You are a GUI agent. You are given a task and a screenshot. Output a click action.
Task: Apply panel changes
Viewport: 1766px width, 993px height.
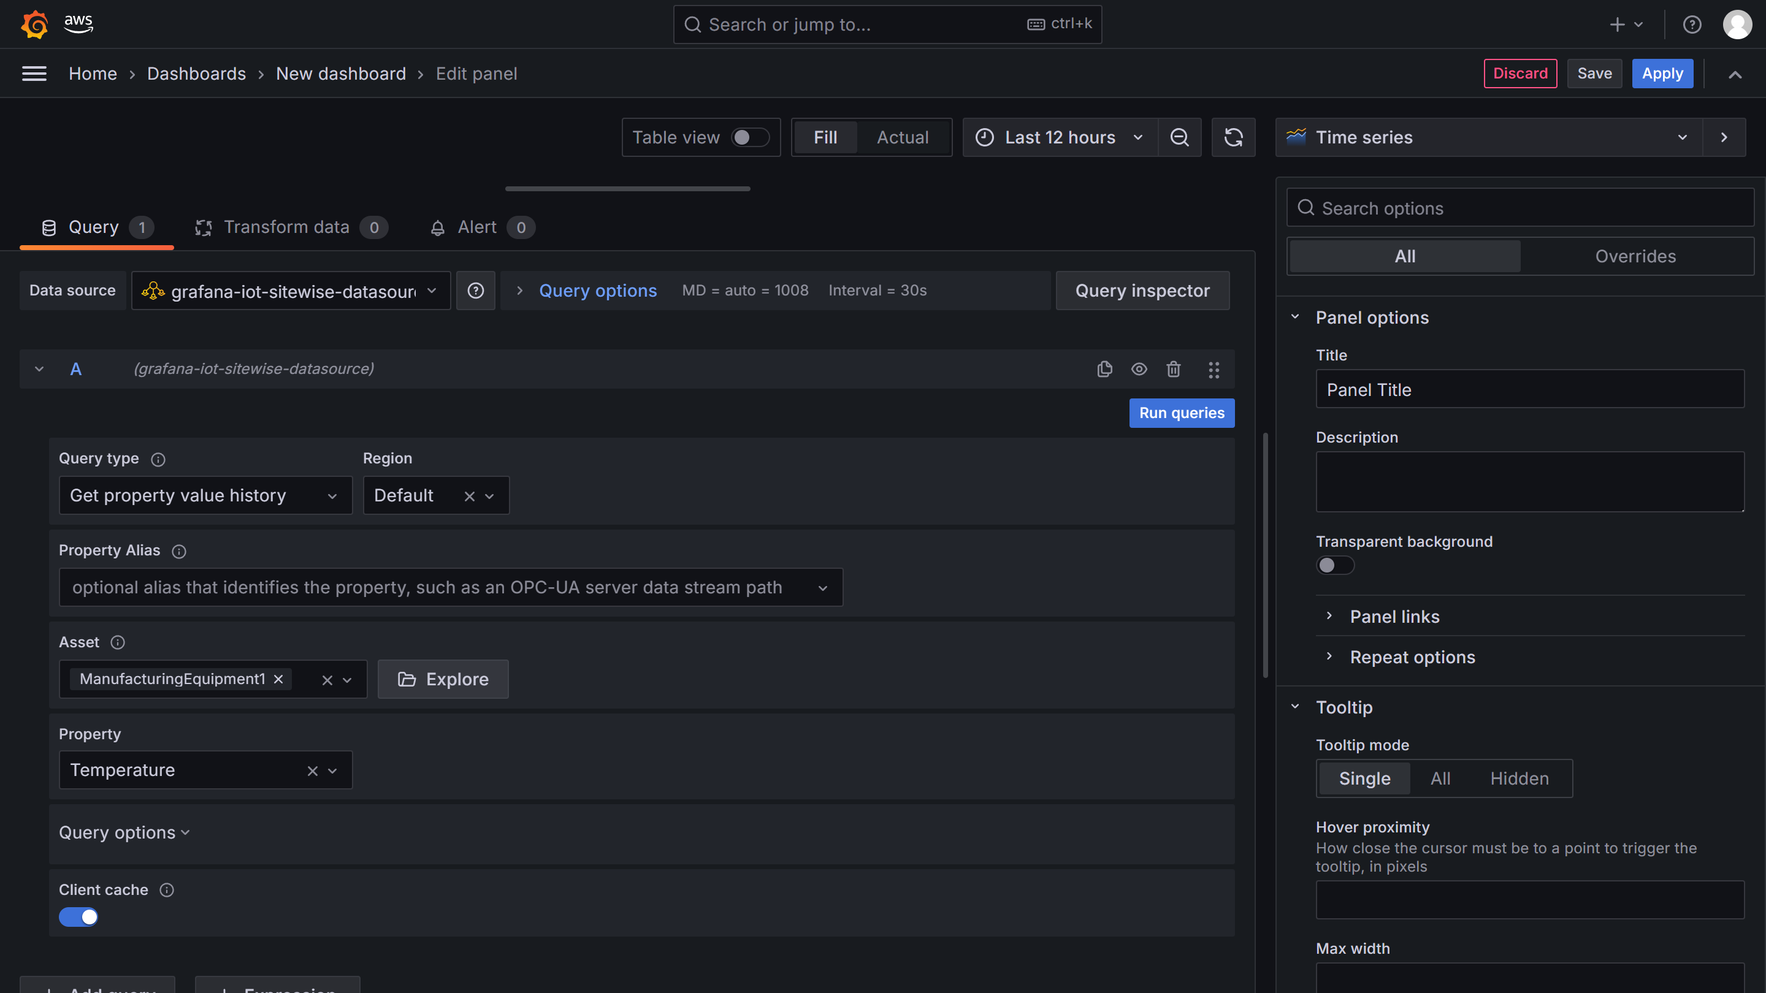click(1662, 74)
